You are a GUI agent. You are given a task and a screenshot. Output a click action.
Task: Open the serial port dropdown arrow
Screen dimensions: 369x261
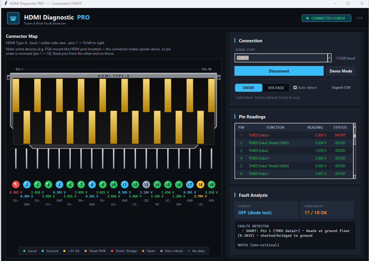[x=329, y=58]
